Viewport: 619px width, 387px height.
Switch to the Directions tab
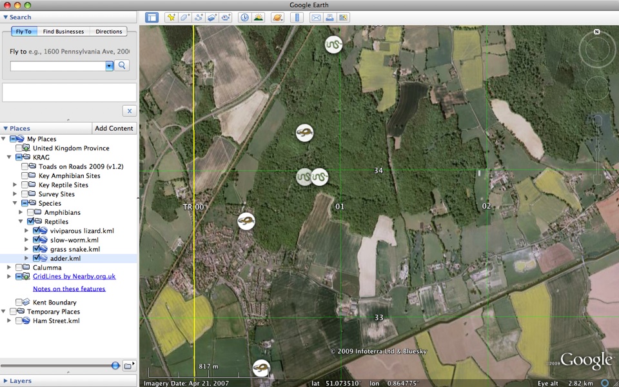(108, 32)
